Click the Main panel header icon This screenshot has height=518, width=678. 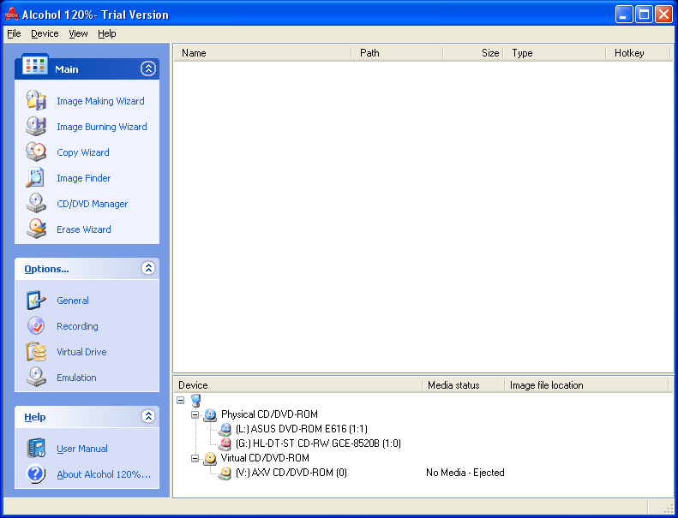pyautogui.click(x=34, y=65)
